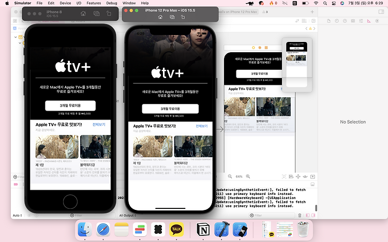Open Simulator Edit menu
Screen dimensions: 388x242
click(x=51, y=3)
